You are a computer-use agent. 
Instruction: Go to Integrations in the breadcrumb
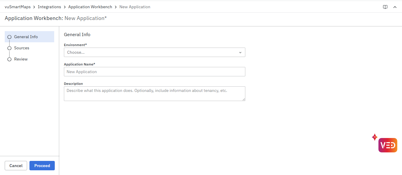coord(49,7)
